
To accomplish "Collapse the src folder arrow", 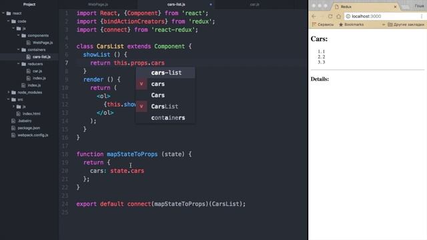I will [8, 99].
